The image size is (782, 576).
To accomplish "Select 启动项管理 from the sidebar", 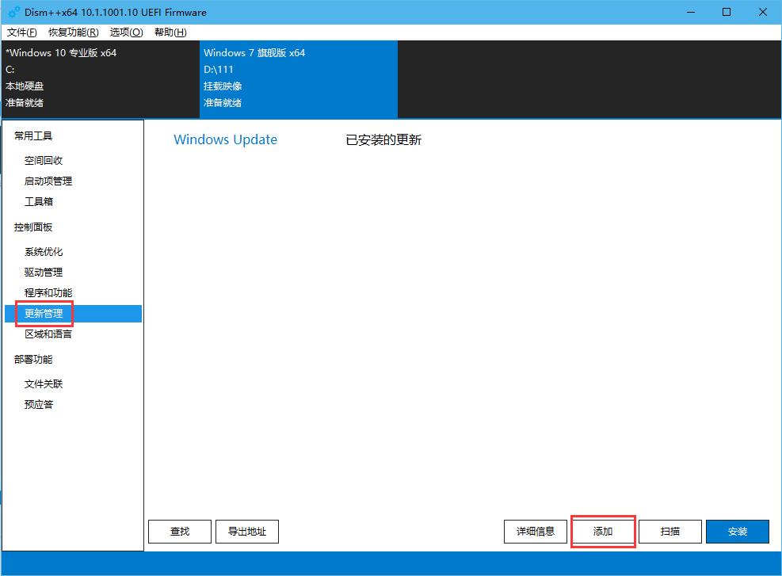I will coord(49,181).
